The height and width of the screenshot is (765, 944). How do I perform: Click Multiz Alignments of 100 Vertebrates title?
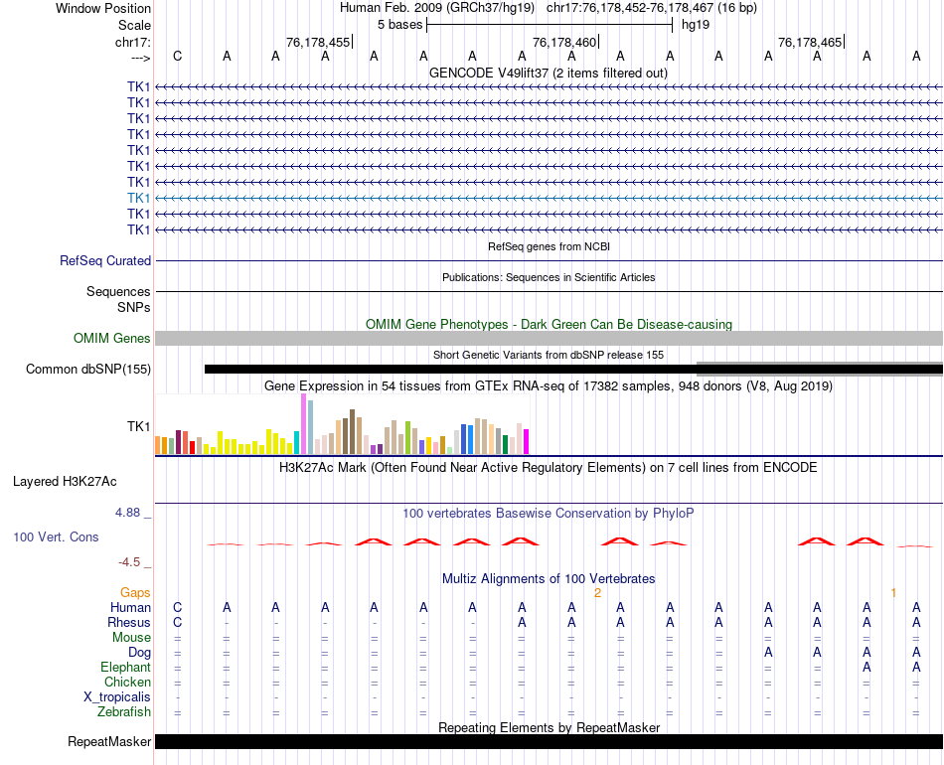click(x=549, y=578)
